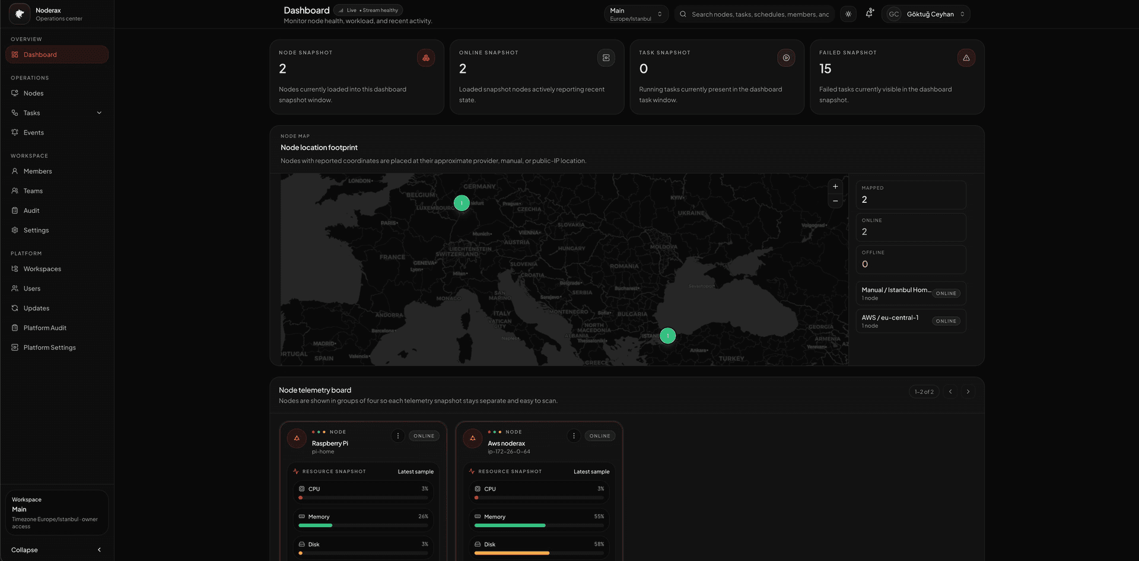
Task: Click the map marker near Istanbul
Action: coord(668,336)
